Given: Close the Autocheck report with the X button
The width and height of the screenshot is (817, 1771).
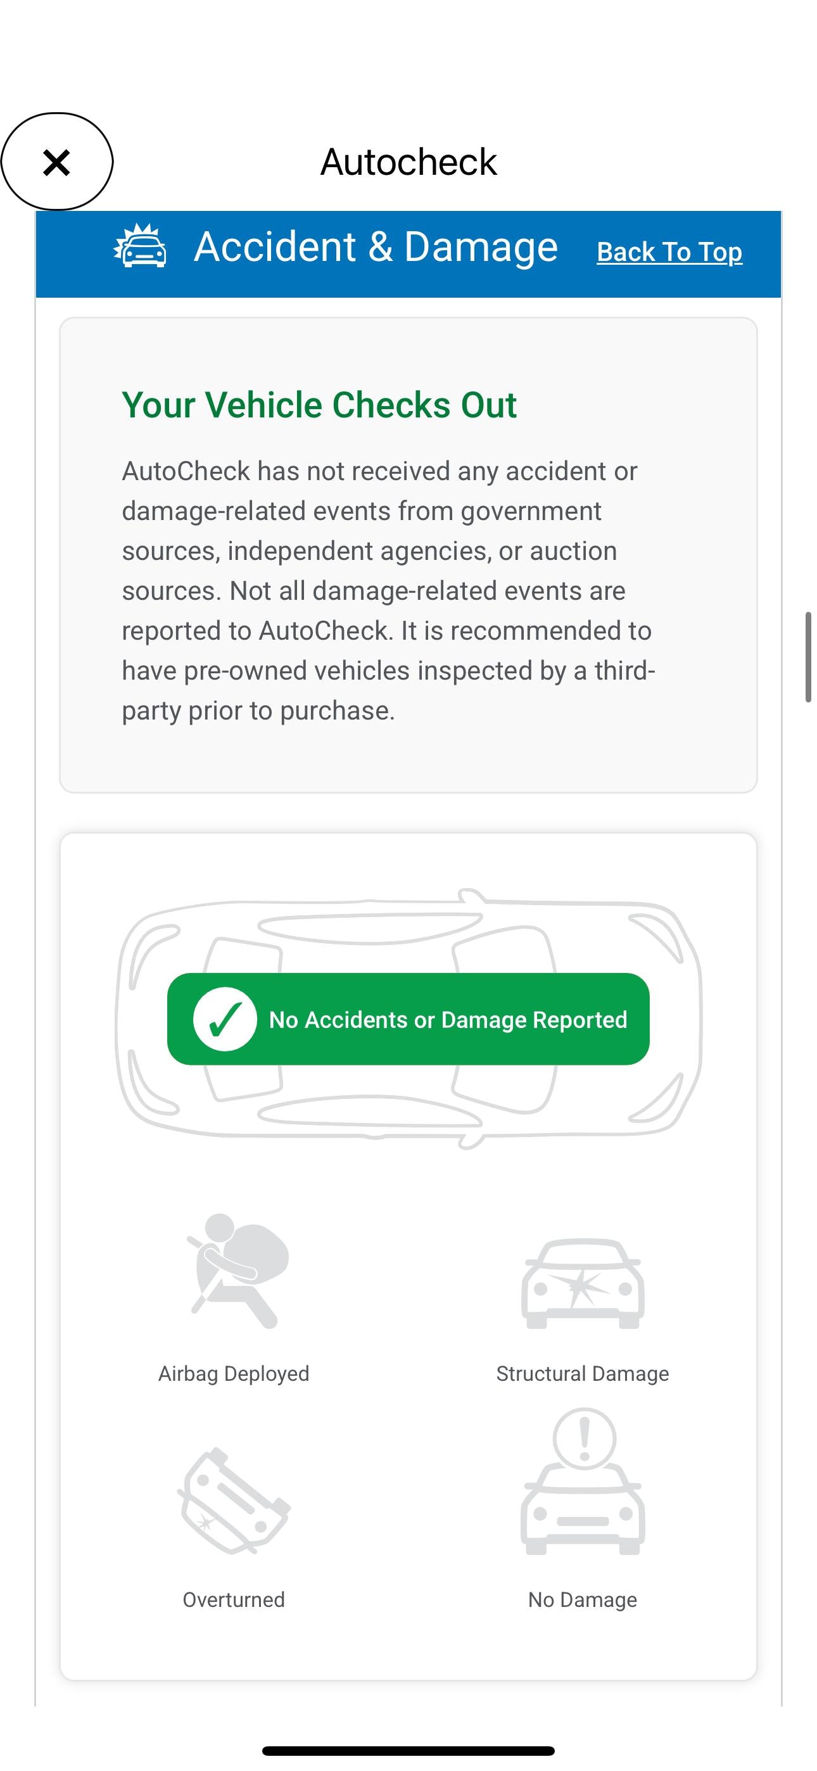Looking at the screenshot, I should click(56, 162).
